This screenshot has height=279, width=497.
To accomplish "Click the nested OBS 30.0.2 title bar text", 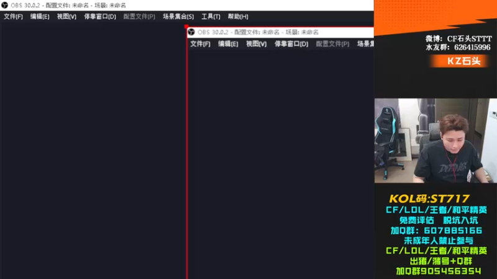I will 258,32.
